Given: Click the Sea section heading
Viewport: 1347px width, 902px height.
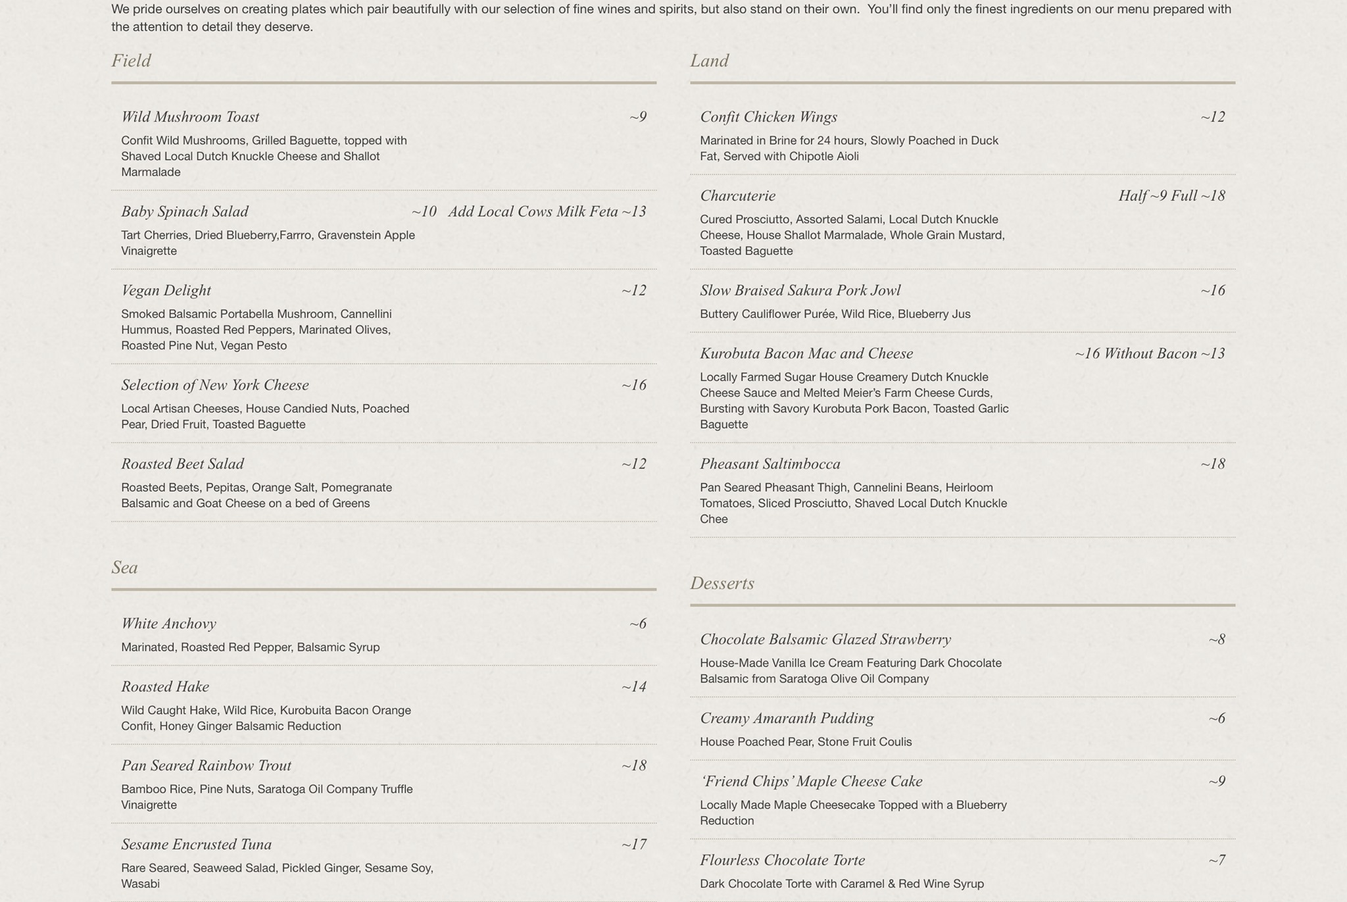Looking at the screenshot, I should (124, 567).
